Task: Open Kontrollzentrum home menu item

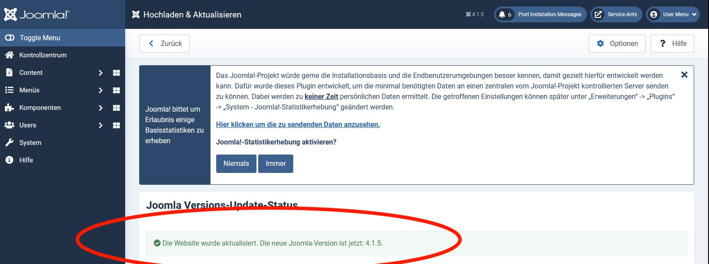Action: click(x=63, y=55)
